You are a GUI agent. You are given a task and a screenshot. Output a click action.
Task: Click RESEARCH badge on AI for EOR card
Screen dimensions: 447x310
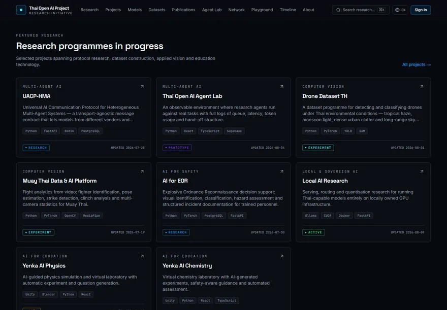[x=176, y=232]
